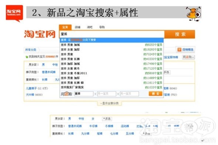The width and height of the screenshot is (218, 145).
Task: Click the first 同店购 field containing 童裤
Action: (x=84, y=94)
